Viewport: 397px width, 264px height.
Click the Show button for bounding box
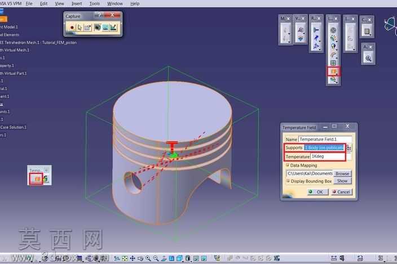[342, 181]
